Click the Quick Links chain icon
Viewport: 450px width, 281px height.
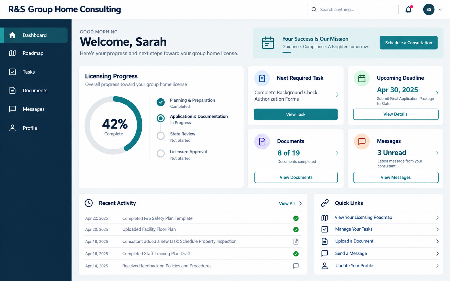click(325, 203)
